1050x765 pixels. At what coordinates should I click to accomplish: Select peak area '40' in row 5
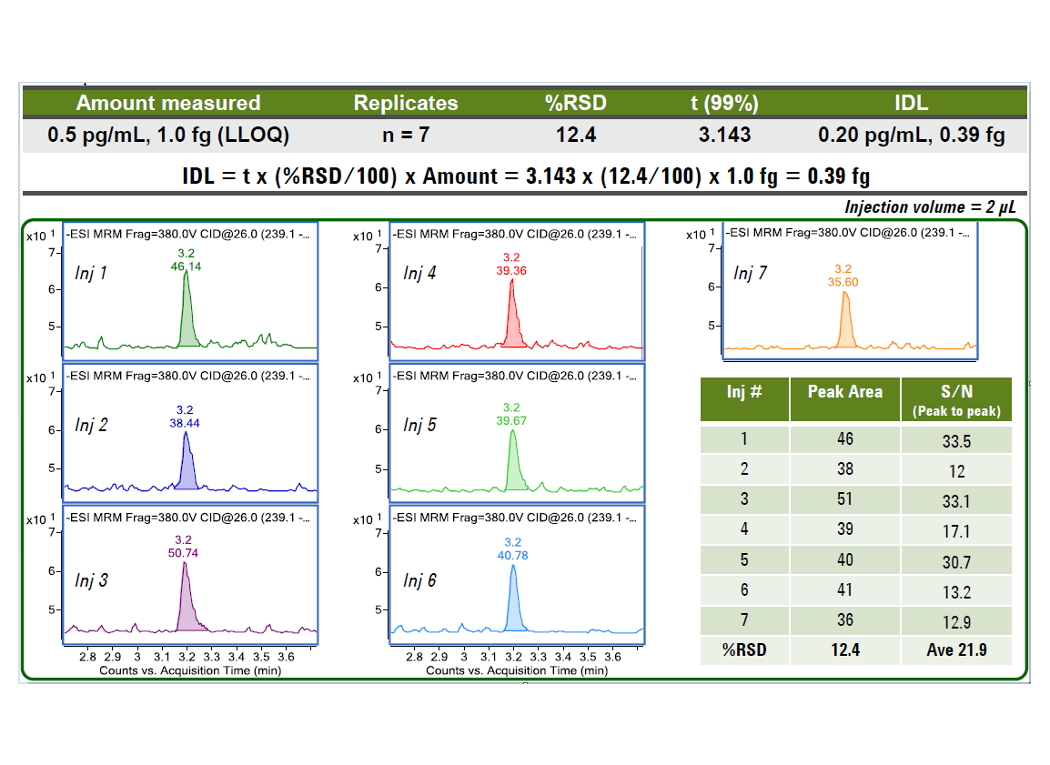(845, 560)
